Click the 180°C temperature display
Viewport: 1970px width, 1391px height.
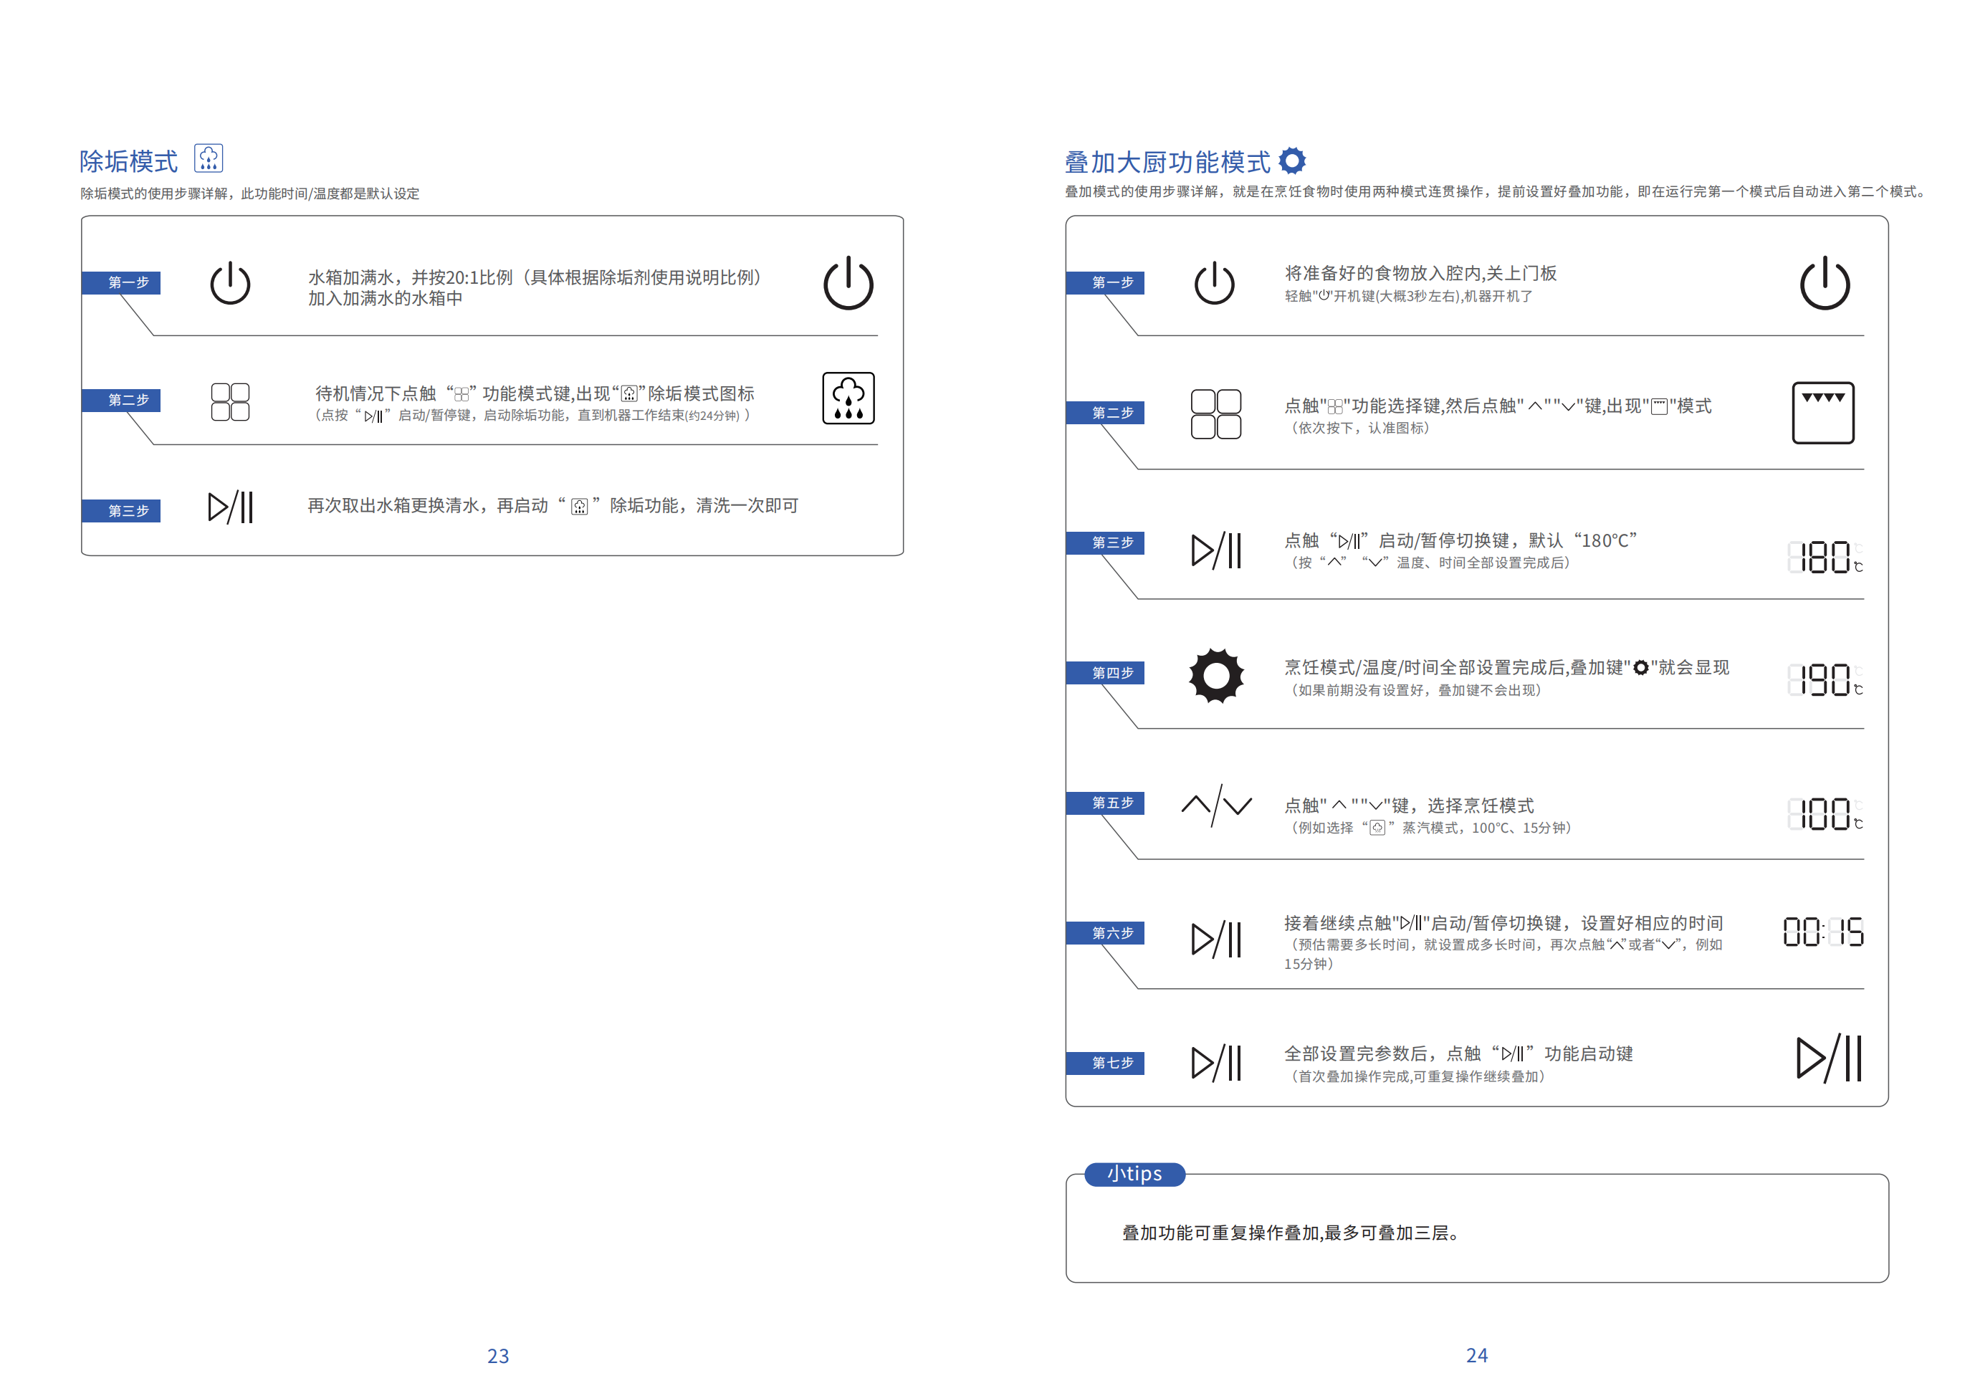1824,557
